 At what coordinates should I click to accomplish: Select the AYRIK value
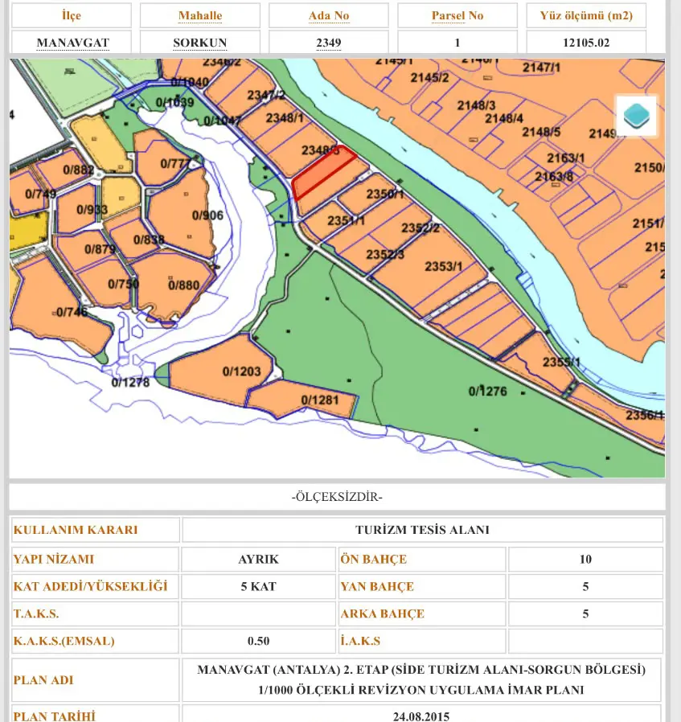tap(258, 559)
